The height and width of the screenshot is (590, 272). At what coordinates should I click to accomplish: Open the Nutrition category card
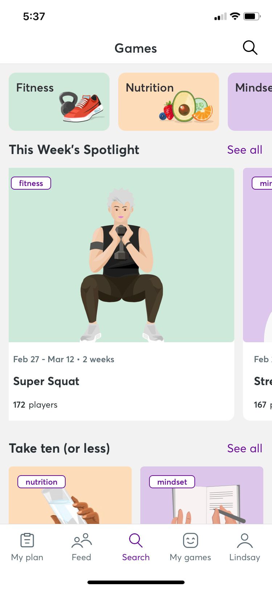[169, 102]
